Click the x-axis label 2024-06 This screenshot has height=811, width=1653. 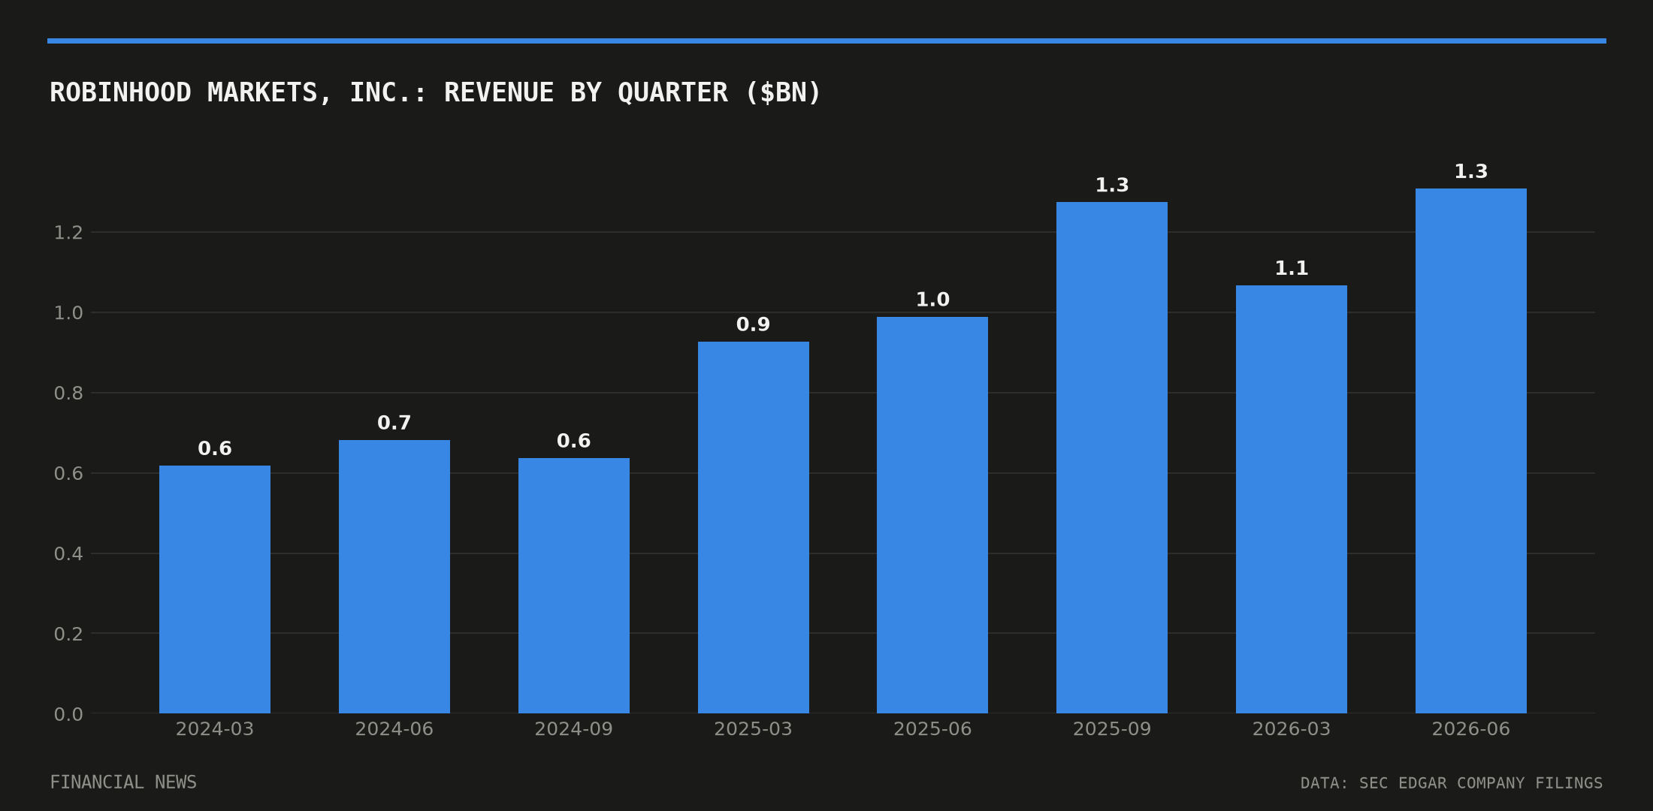(394, 729)
